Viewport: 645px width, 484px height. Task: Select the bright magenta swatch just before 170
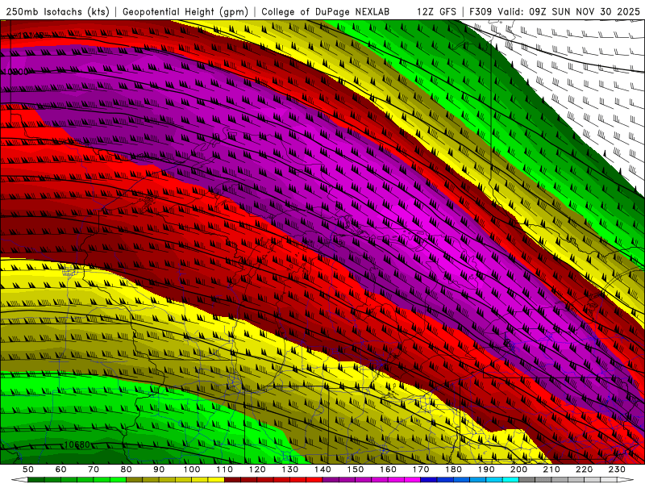[412, 480]
